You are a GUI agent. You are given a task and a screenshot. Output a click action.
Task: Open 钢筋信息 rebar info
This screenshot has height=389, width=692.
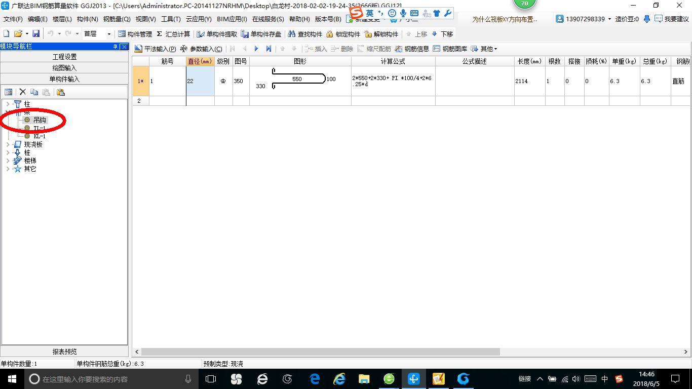pos(412,49)
